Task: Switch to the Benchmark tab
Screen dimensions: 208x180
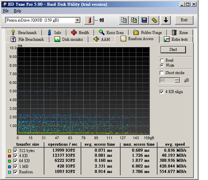Action: tap(24, 32)
